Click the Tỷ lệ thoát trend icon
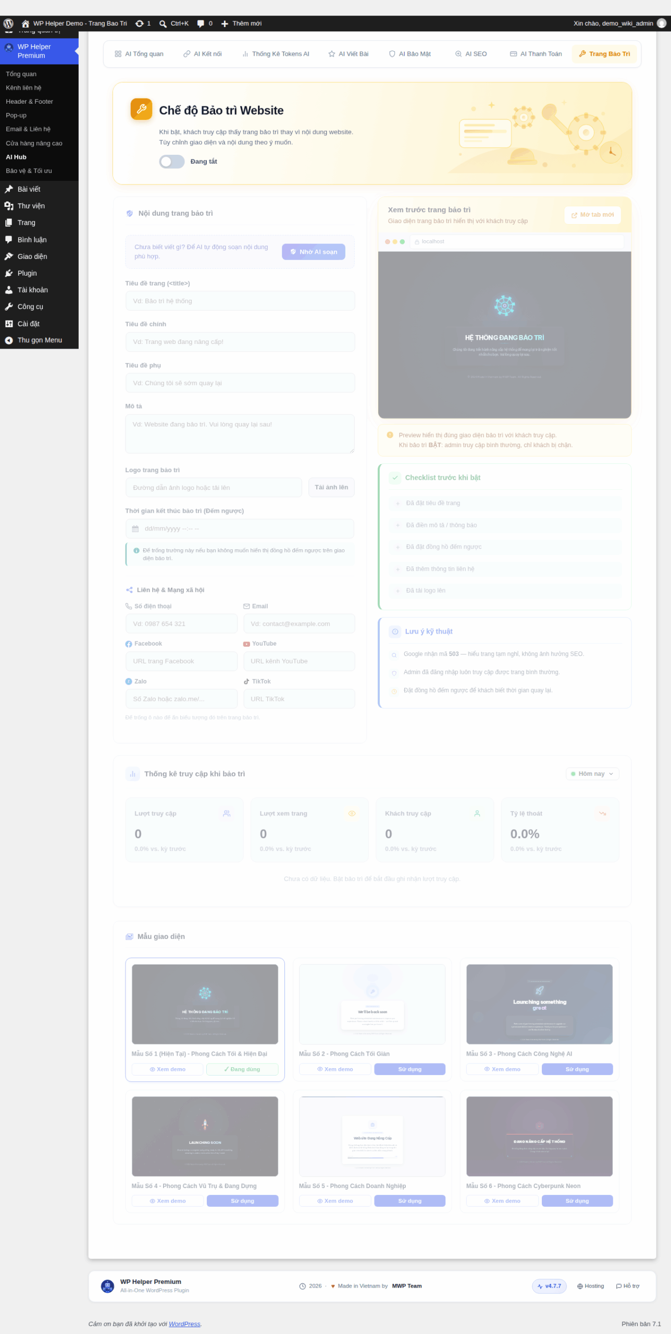Image resolution: width=671 pixels, height=1334 pixels. point(602,813)
